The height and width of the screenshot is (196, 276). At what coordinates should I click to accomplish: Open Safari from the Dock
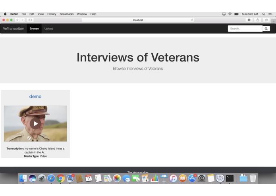point(51,178)
